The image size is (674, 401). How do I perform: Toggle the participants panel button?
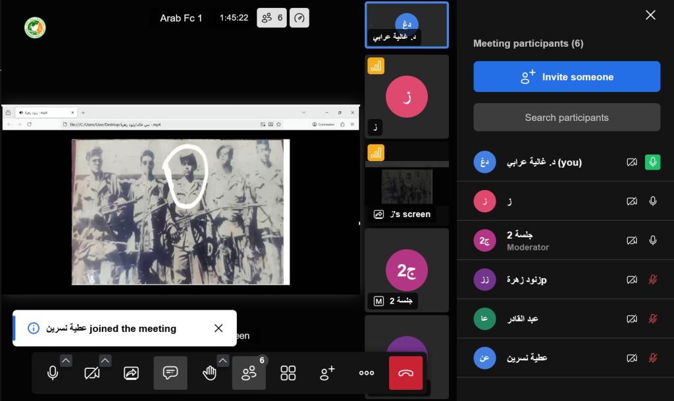point(249,373)
